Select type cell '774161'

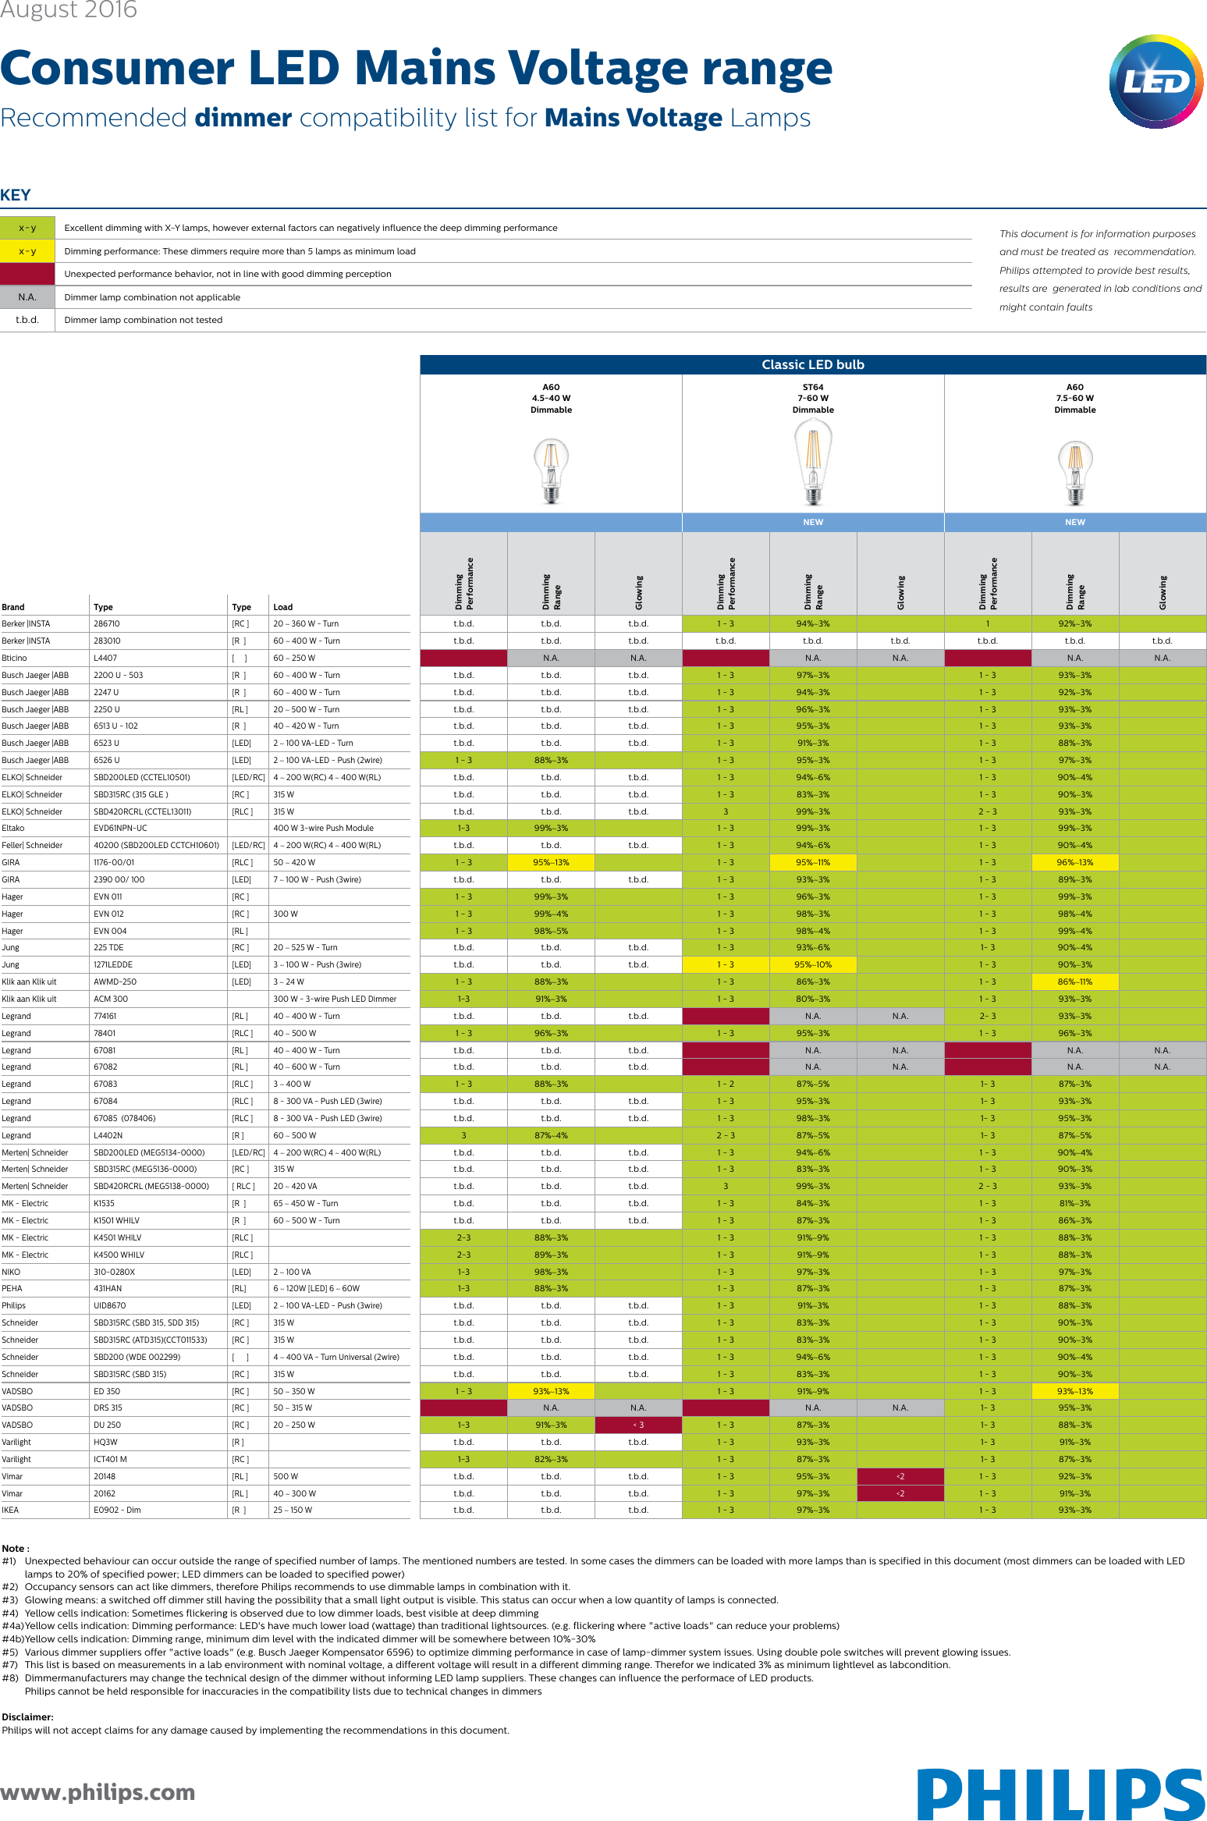tap(106, 1016)
